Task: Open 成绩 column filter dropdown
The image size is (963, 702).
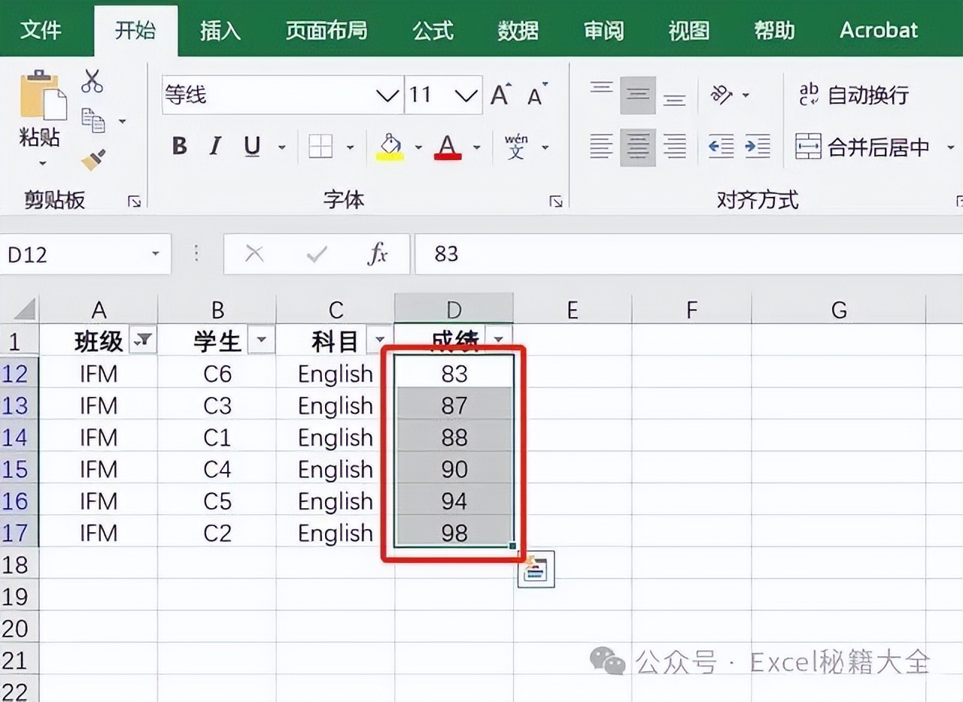Action: [x=498, y=340]
